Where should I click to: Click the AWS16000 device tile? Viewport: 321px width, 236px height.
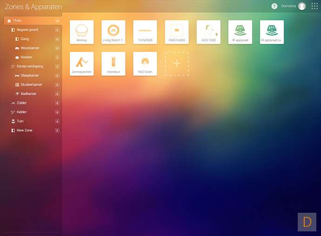click(177, 32)
